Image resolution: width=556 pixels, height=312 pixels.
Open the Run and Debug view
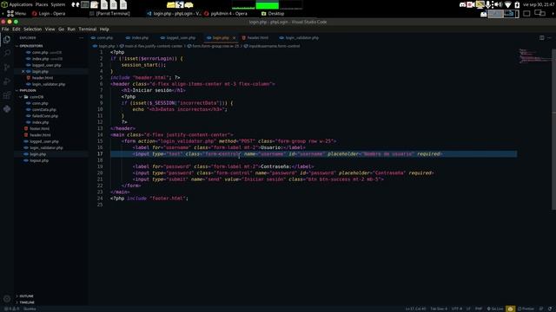7,81
